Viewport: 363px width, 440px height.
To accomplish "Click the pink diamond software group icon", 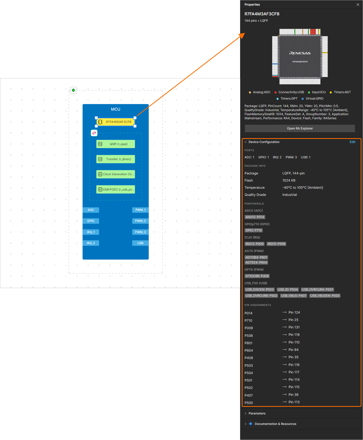I will click(94, 133).
